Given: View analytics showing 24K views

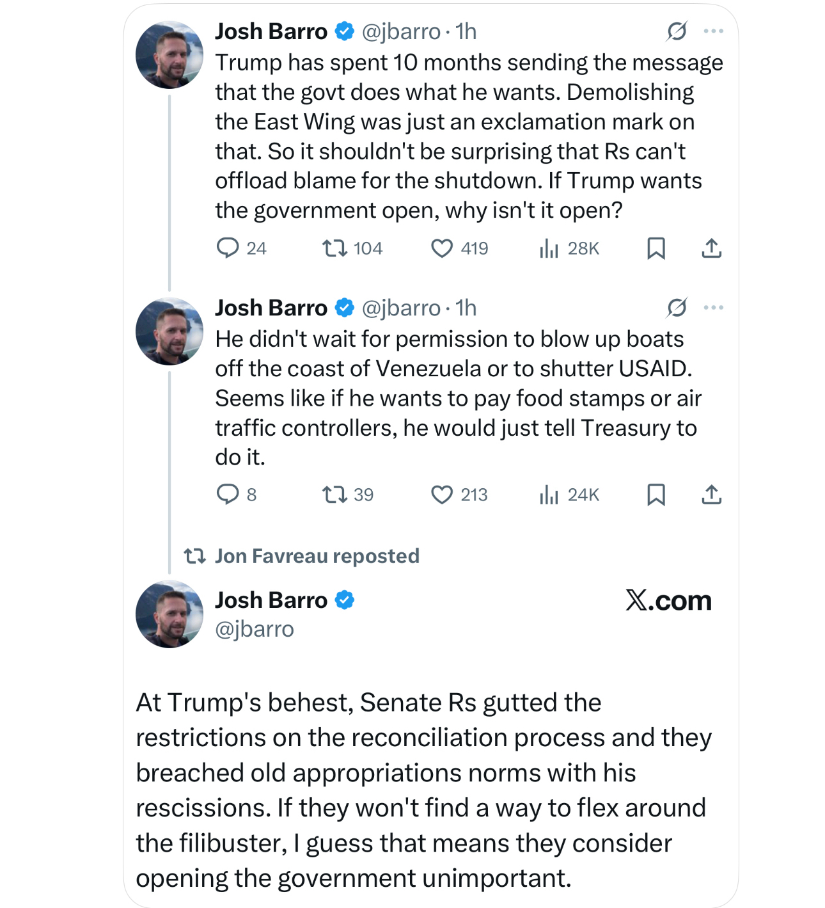Looking at the screenshot, I should coord(549,494).
